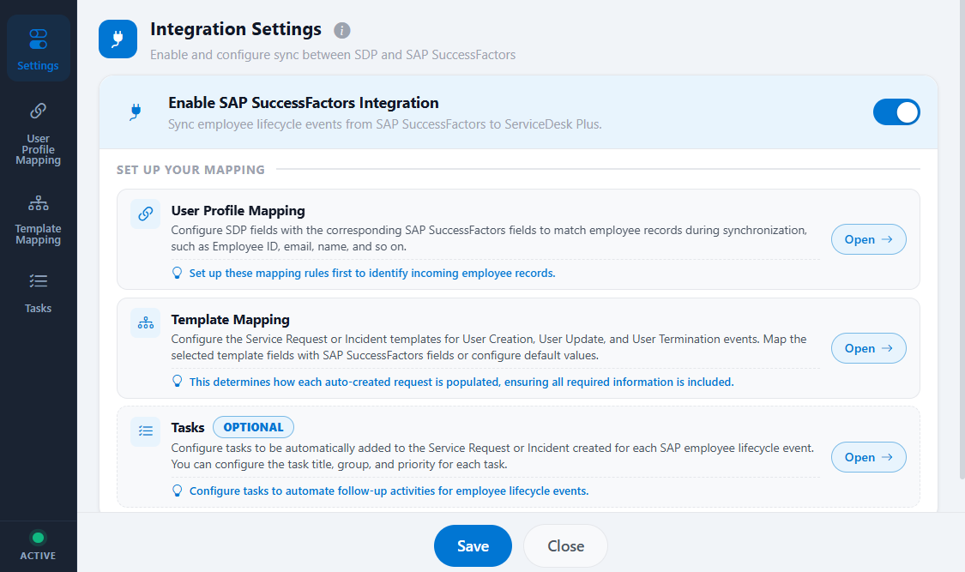The width and height of the screenshot is (965, 572).
Task: Click "Enable and configure sync between SDP" subtitle
Action: pos(333,55)
